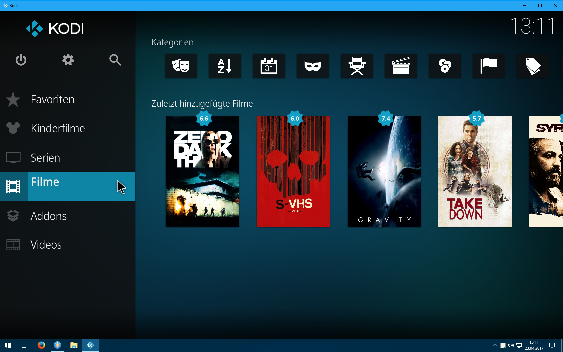563x352 pixels.
Task: Click the 6.0 rating badge
Action: [x=295, y=118]
